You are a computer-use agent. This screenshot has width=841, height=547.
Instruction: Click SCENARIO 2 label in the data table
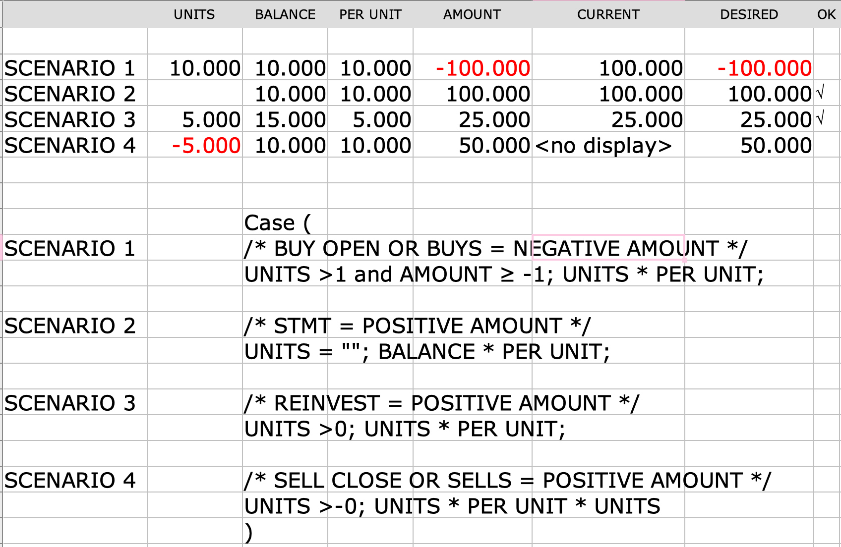click(70, 94)
